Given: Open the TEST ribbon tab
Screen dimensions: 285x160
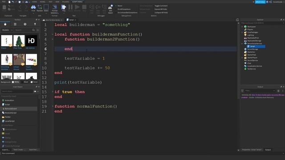Looking at the screenshot, I should pos(50,2).
